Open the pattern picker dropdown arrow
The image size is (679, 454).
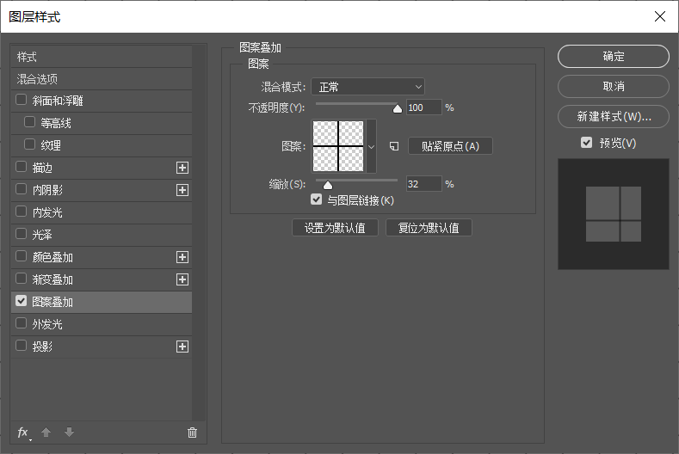click(x=372, y=147)
